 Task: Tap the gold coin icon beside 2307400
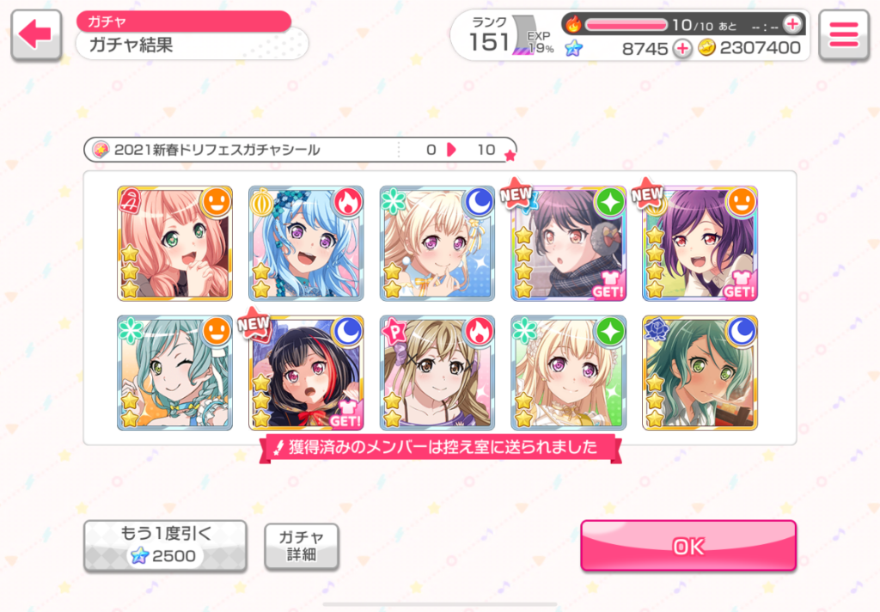click(x=707, y=48)
